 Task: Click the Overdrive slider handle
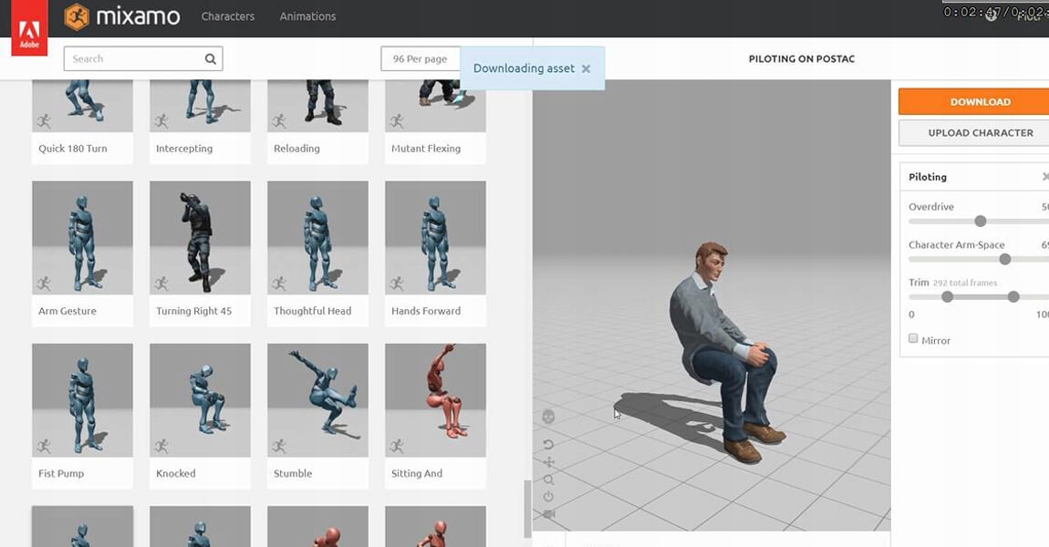click(981, 222)
